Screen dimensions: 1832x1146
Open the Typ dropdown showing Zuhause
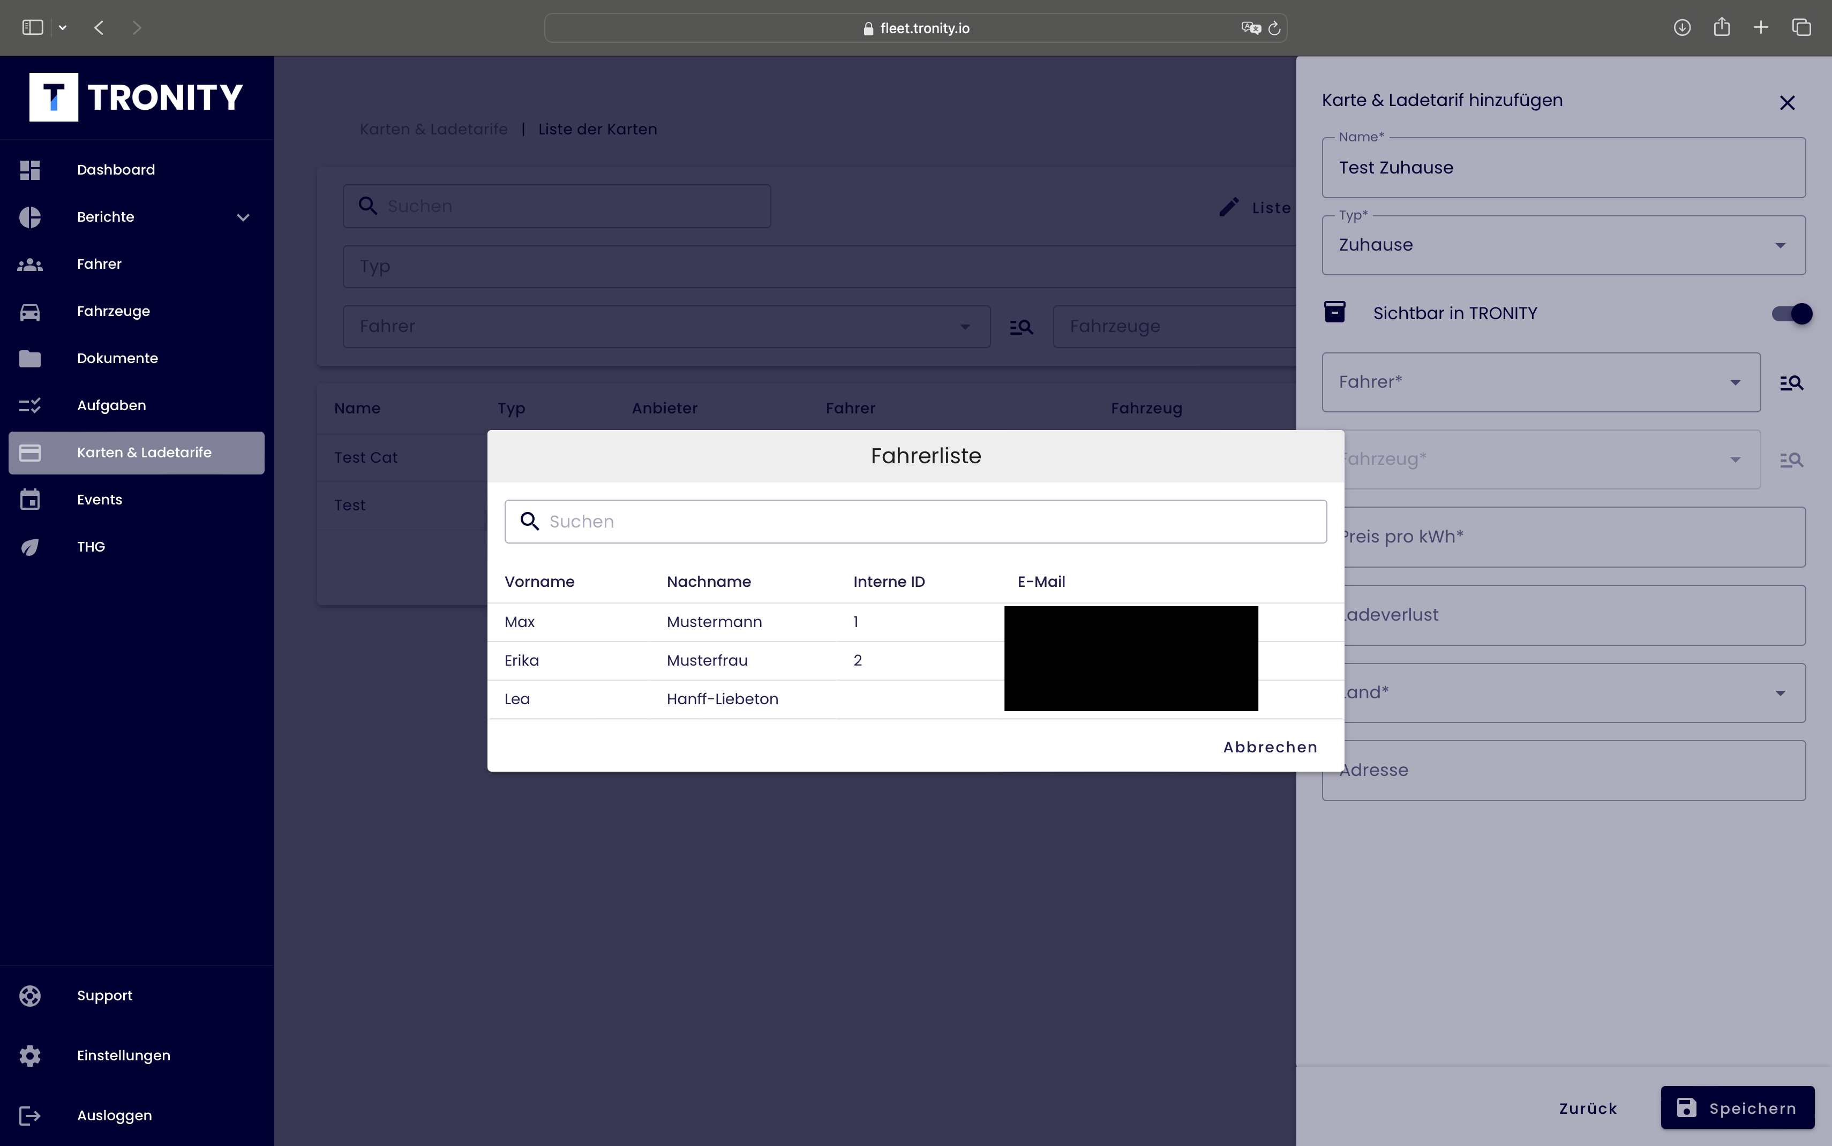tap(1563, 246)
